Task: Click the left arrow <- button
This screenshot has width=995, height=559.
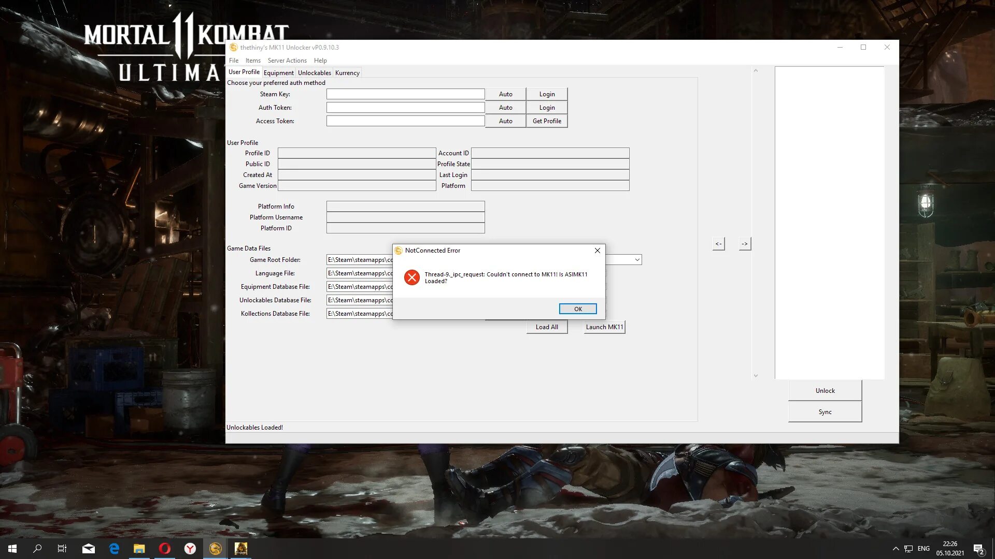Action: coord(718,244)
